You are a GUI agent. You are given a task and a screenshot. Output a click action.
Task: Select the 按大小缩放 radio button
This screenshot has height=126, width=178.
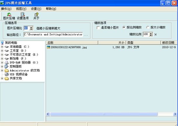pos(148,27)
